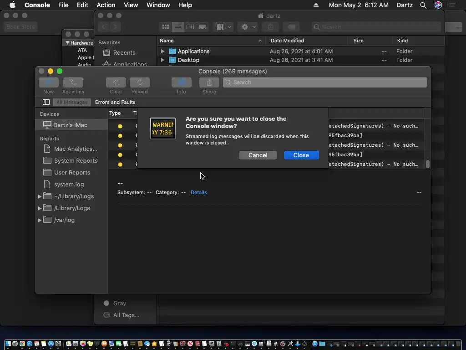466x350 pixels.
Task: Collapse the Hardware section in System Information
Action: 67,43
